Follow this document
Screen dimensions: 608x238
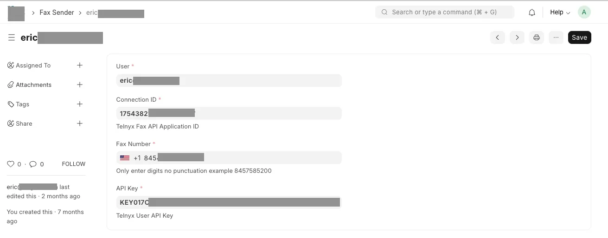point(74,164)
